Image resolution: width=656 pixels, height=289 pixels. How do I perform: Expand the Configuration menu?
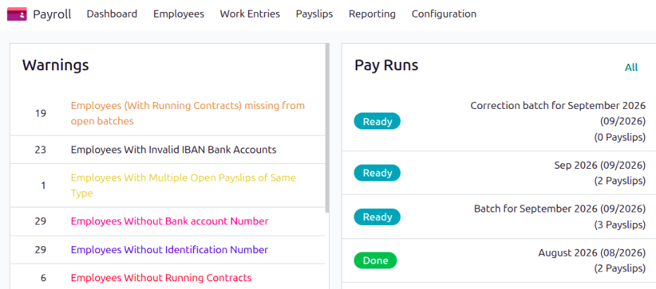[x=444, y=14]
